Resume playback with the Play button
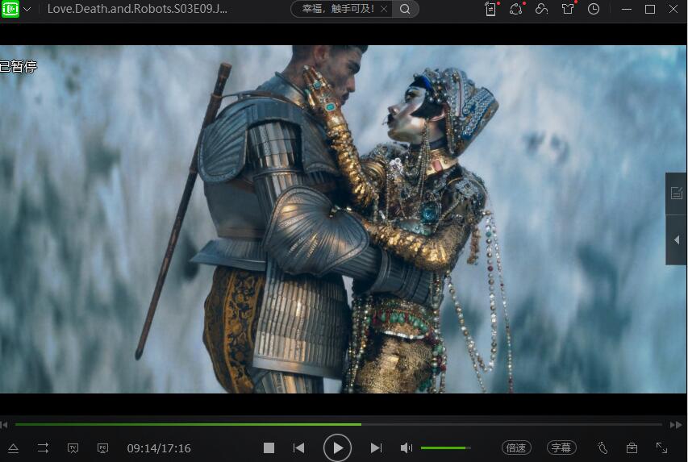Screen dimensions: 688x462 tap(337, 447)
